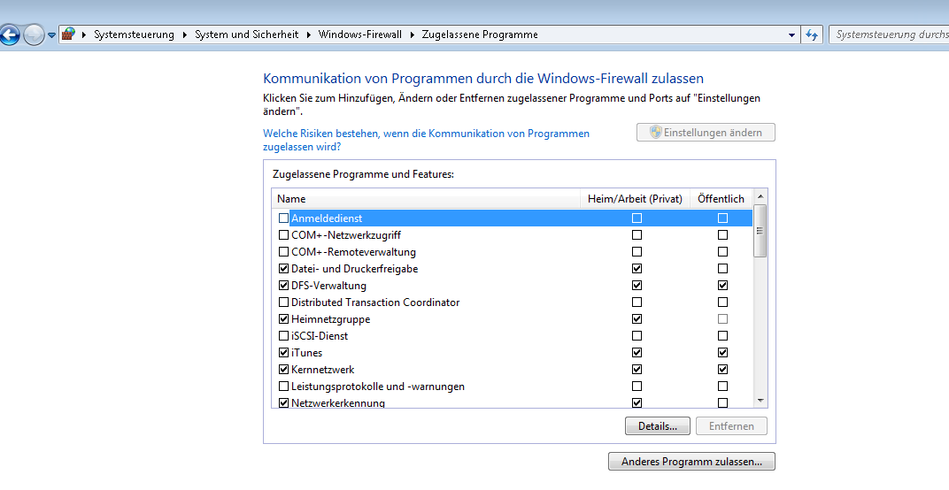This screenshot has width=949, height=490.
Task: Toggle the COM+-Netzwerkzugriff name checkbox
Action: pos(283,234)
